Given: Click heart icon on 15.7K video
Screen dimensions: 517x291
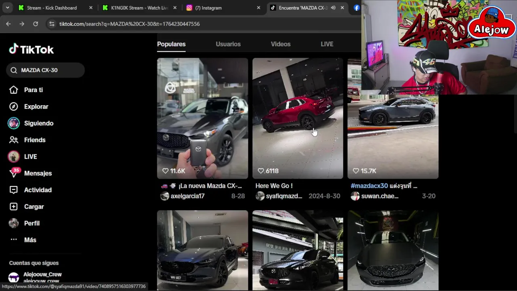Looking at the screenshot, I should (x=356, y=171).
